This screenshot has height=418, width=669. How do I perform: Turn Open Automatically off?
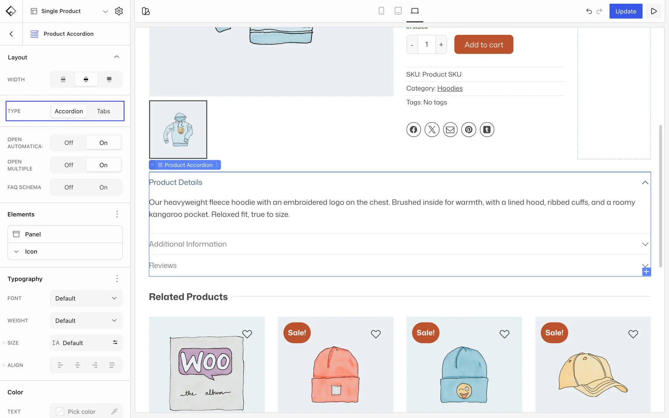point(69,143)
